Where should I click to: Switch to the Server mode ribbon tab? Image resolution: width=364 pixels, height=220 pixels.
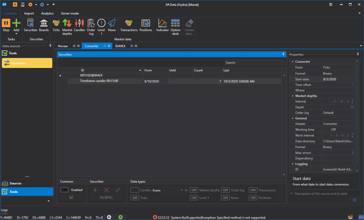pos(70,13)
